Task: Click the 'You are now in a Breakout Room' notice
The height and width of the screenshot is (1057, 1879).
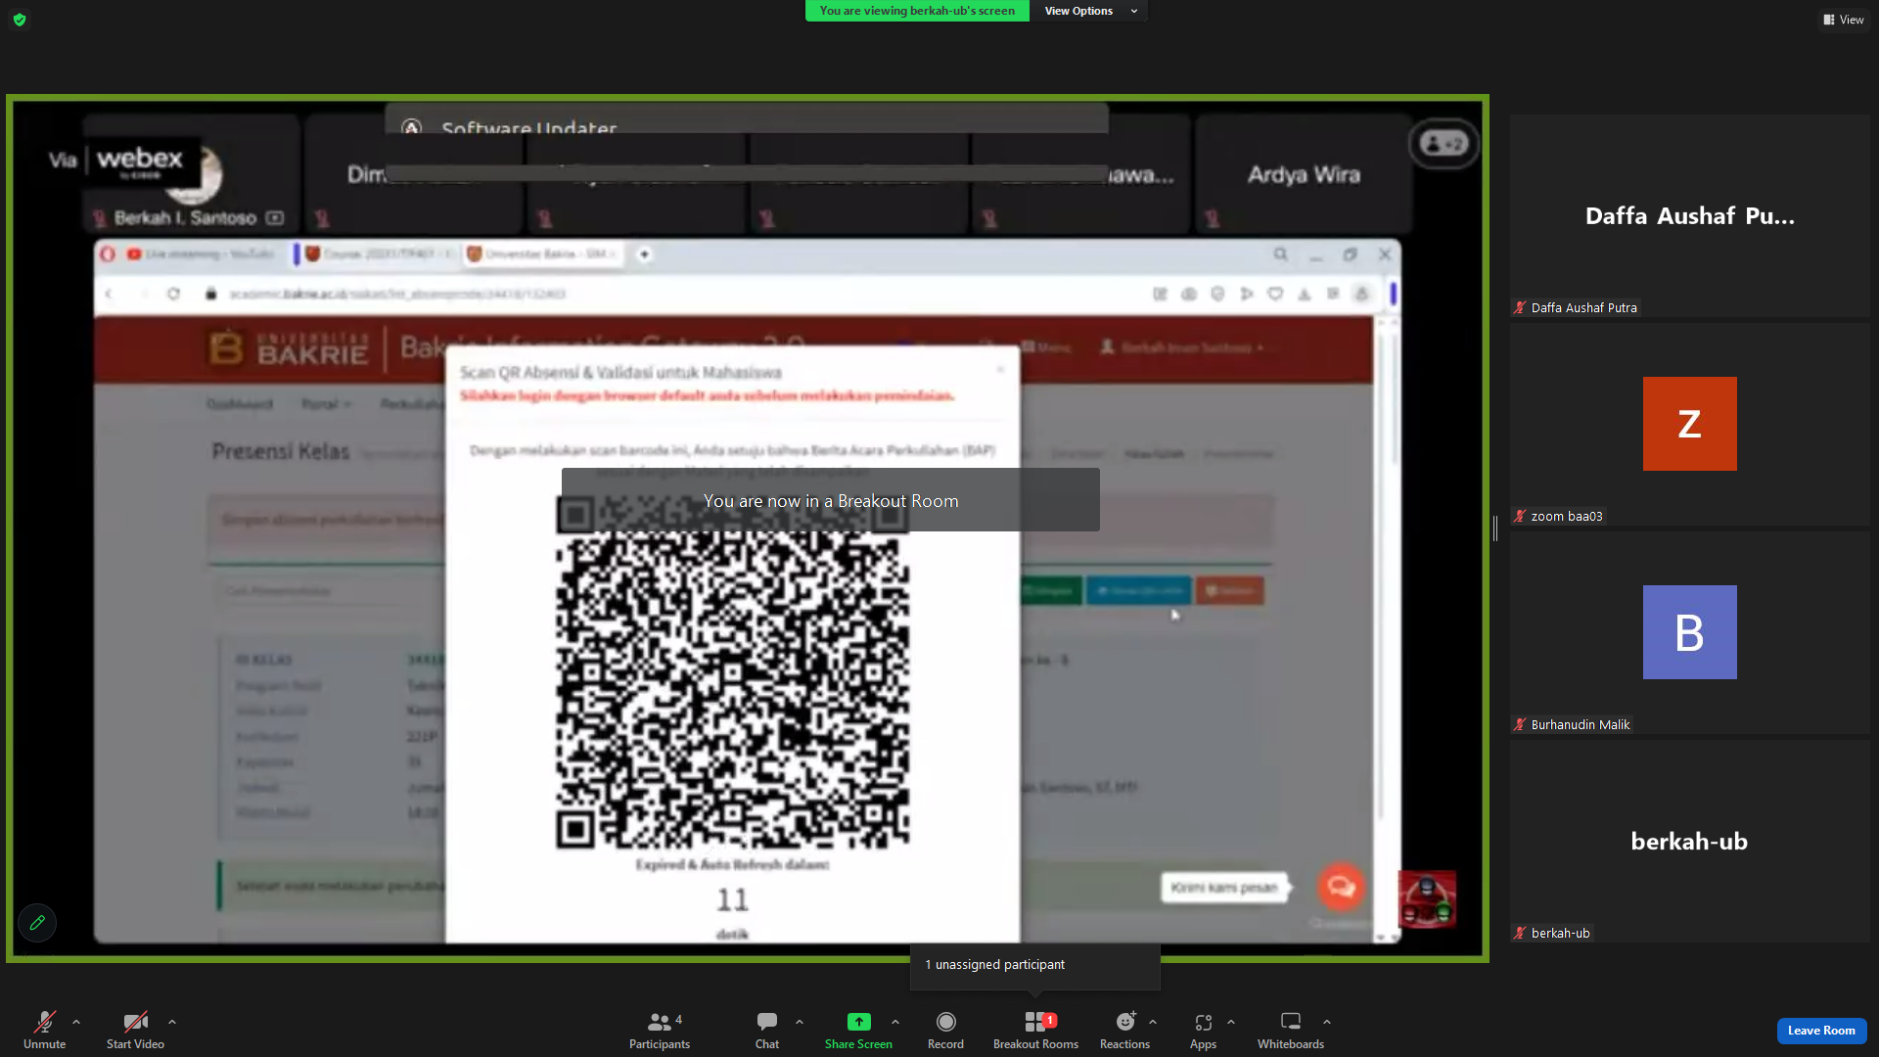Action: point(831,500)
